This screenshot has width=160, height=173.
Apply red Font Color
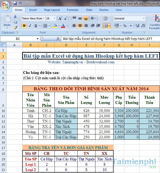click(x=63, y=26)
